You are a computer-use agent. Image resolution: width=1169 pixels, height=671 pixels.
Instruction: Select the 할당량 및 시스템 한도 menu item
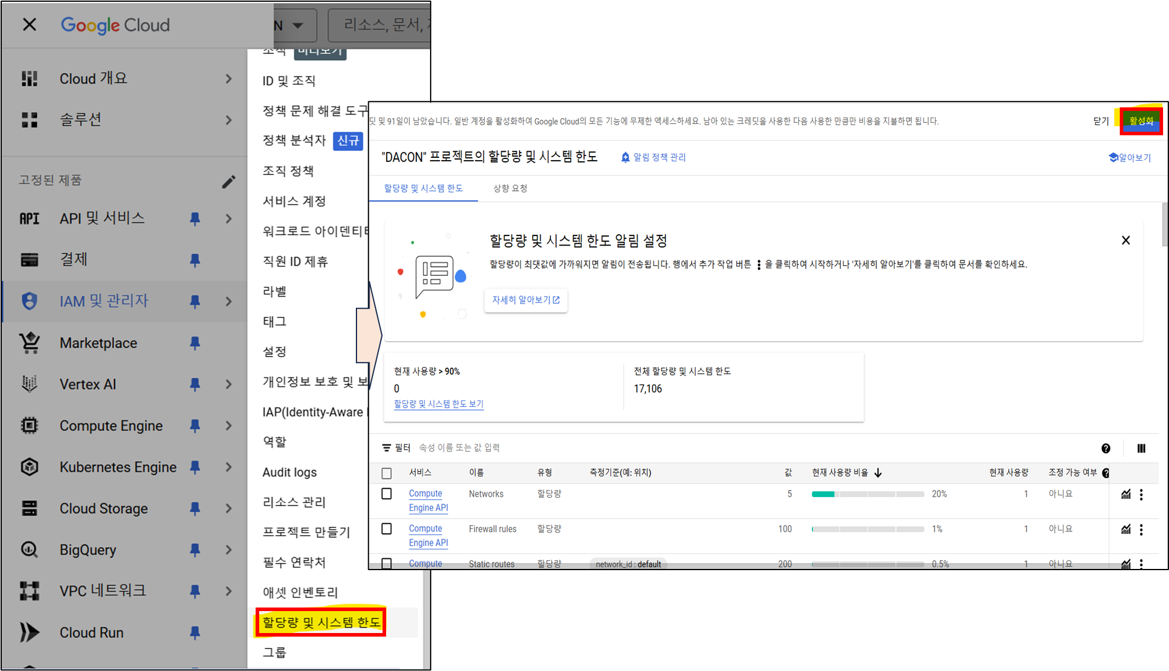(321, 622)
